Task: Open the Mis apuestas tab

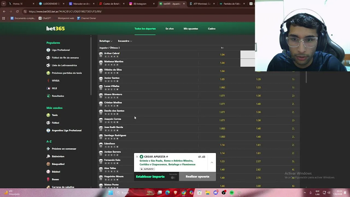Action: (191, 29)
